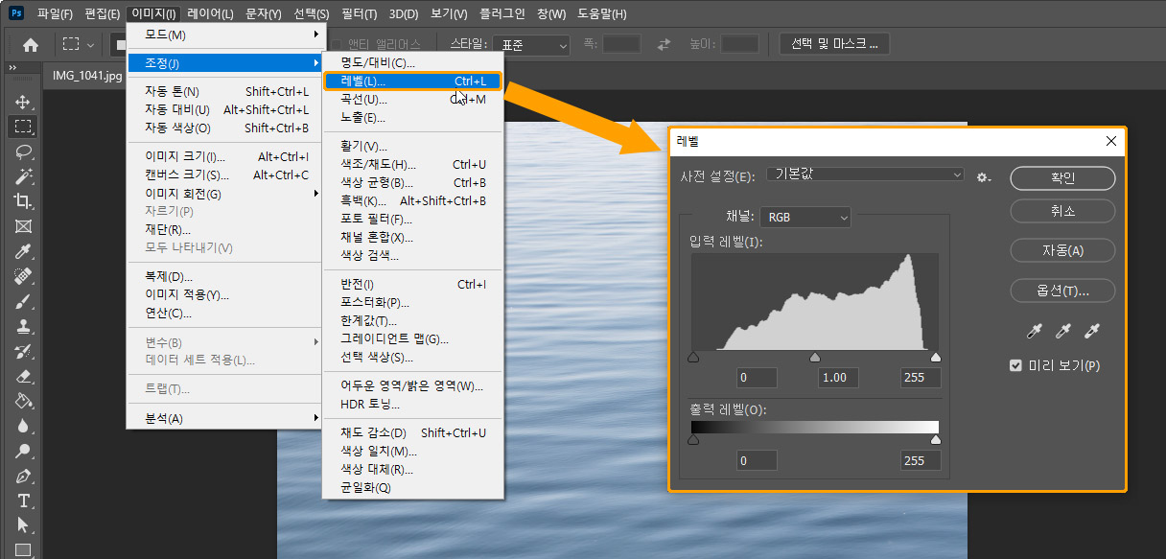Switch to the IMG_1041.jpg document tab

point(87,75)
